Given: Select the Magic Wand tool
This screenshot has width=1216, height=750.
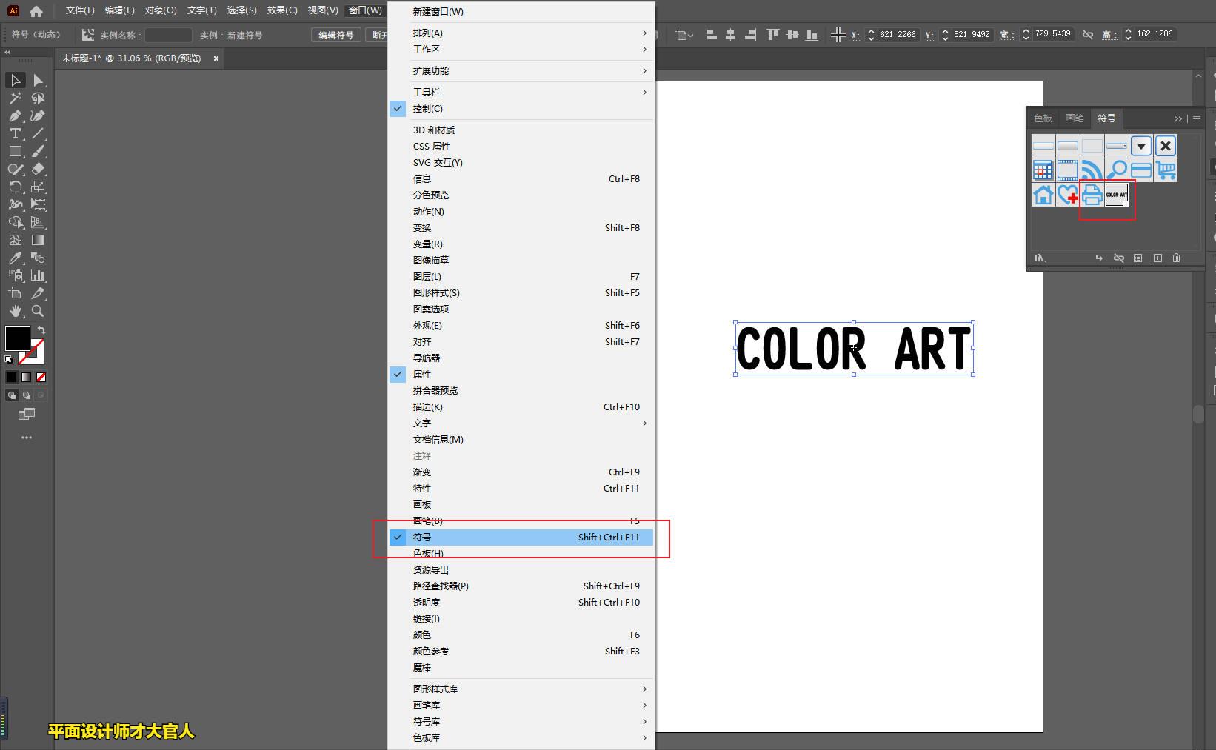Looking at the screenshot, I should [15, 98].
